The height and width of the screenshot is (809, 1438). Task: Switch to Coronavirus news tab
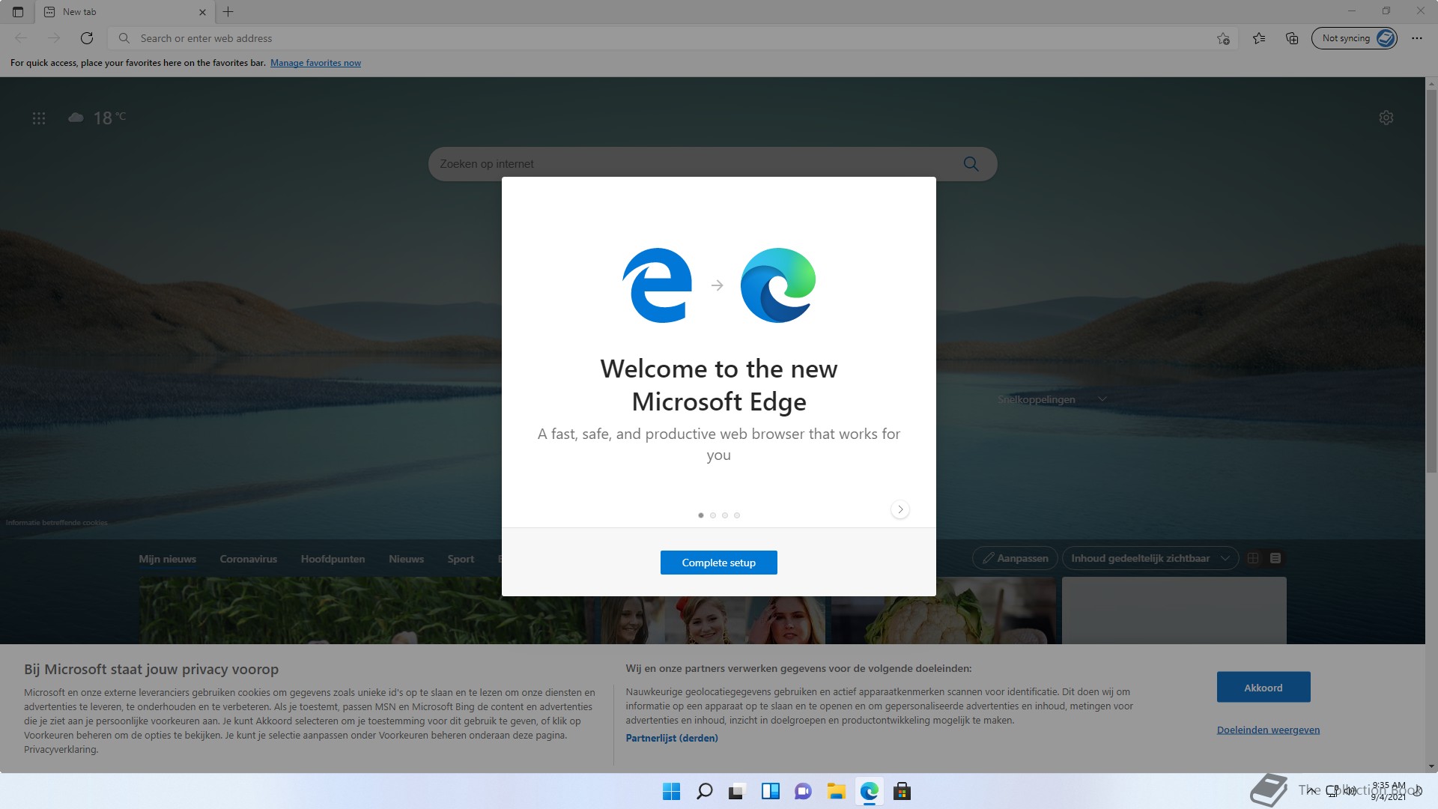tap(249, 559)
